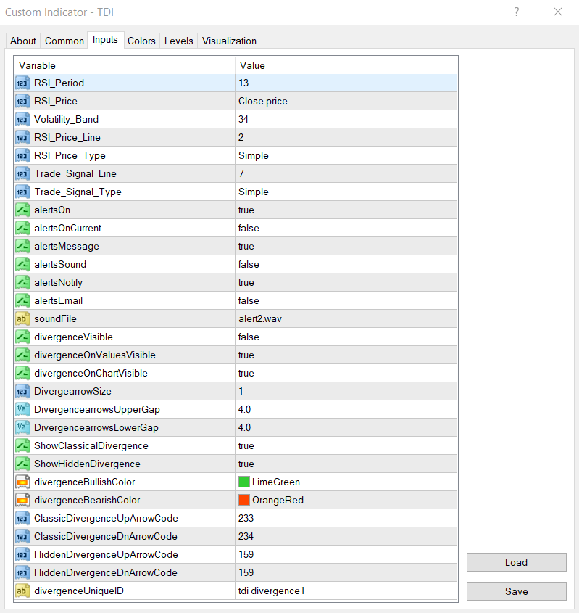This screenshot has height=613, width=579.
Task: Click the OrangeRed color swatch
Action: [x=244, y=500]
